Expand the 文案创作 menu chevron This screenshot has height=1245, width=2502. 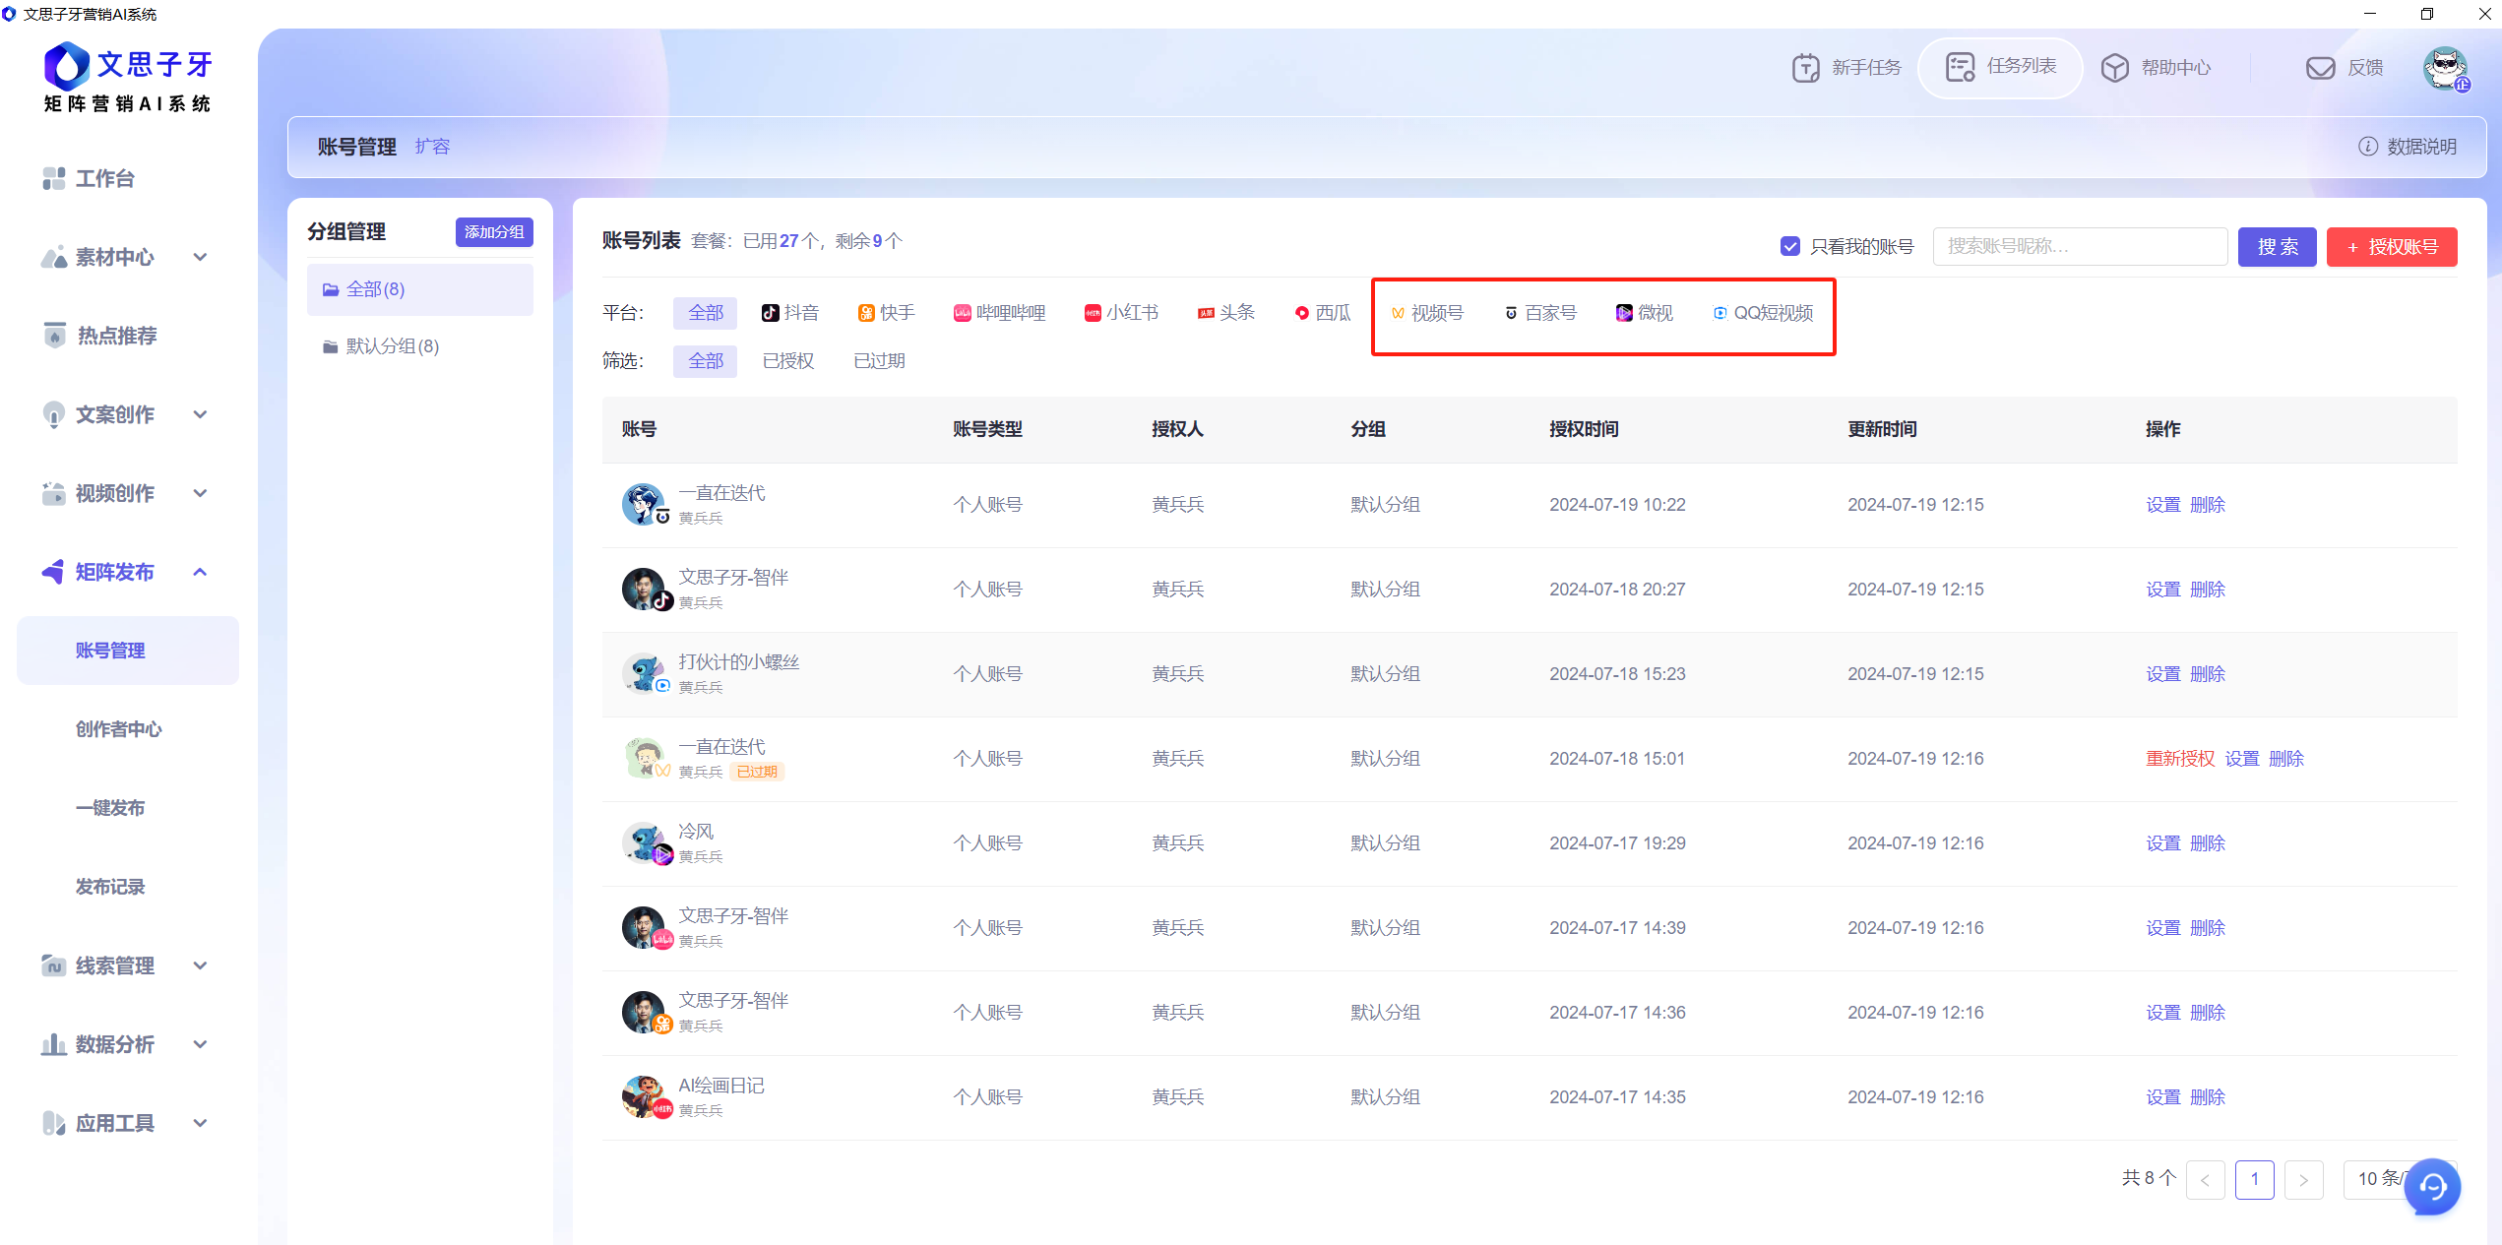click(x=201, y=414)
